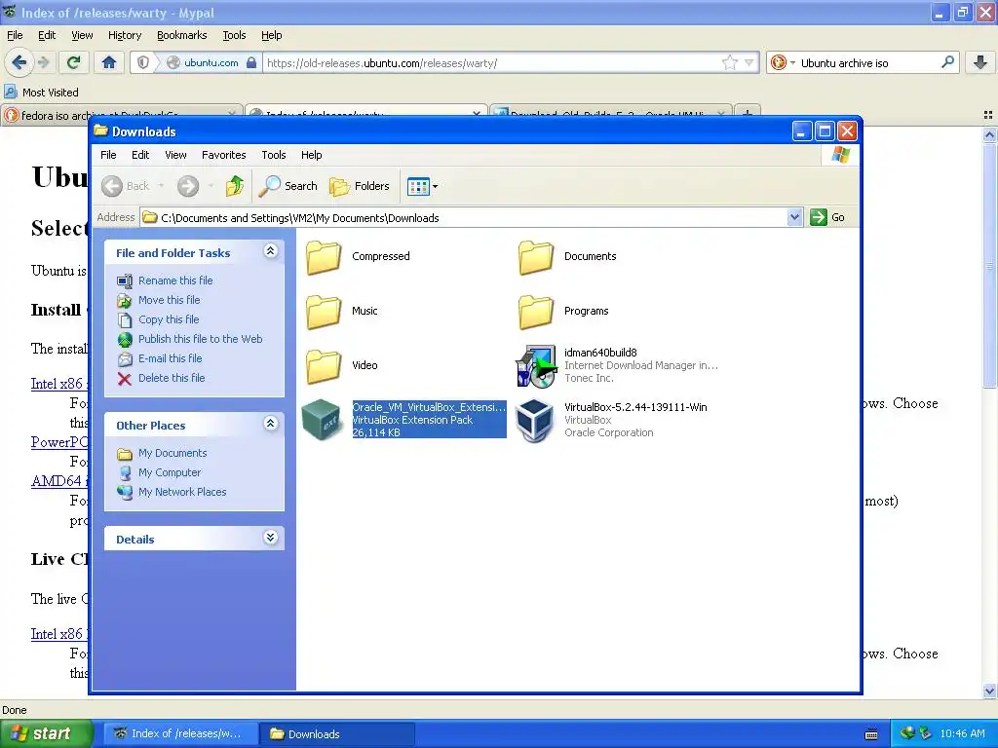Screen dimensions: 998x748
Task: Open the Windows Start menu
Action: [46, 733]
